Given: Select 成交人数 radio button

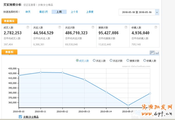Looking at the screenshot, I should click(x=77, y=61).
